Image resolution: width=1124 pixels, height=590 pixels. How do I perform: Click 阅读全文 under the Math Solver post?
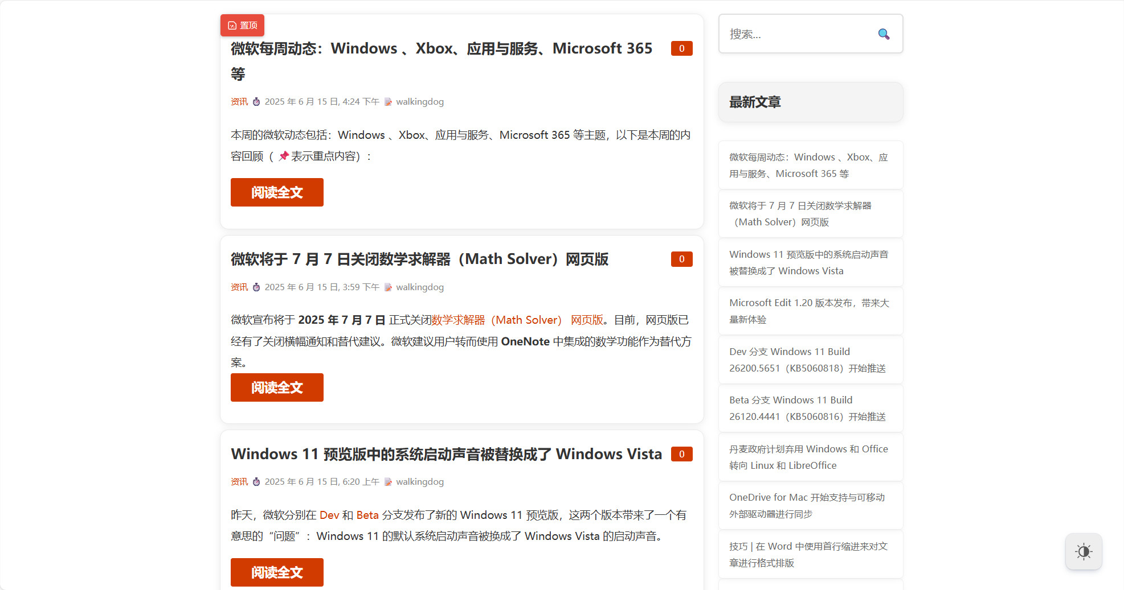tap(277, 387)
